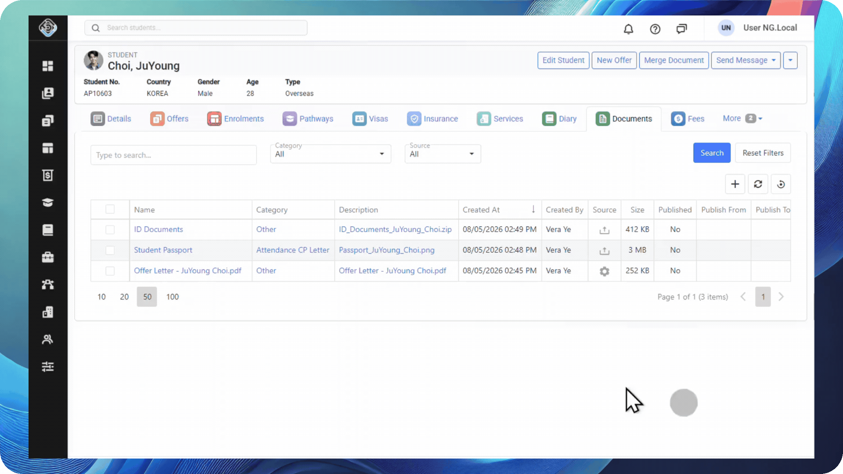Open the stacked documents icon in sidebar
843x474 pixels.
click(x=48, y=121)
